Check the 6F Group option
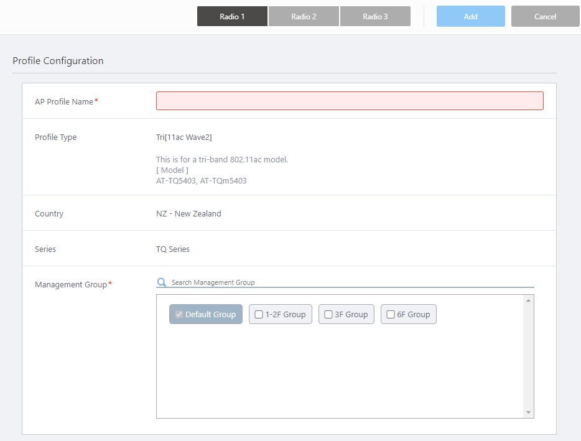Viewport: 581px width, 441px height. [391, 315]
